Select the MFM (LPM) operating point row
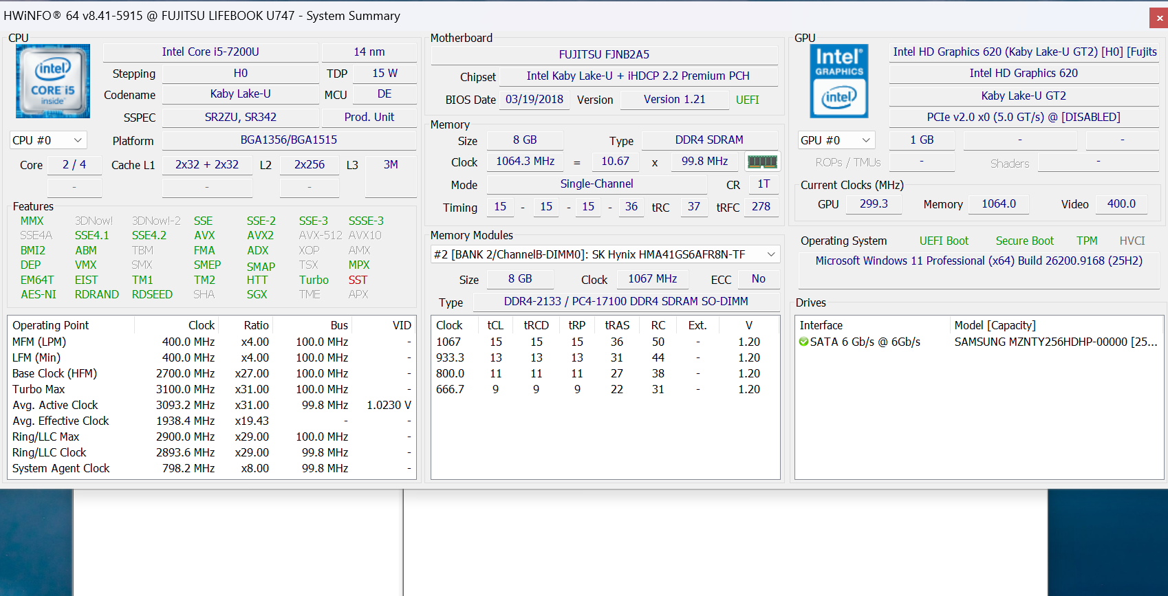The width and height of the screenshot is (1168, 596). tap(212, 342)
